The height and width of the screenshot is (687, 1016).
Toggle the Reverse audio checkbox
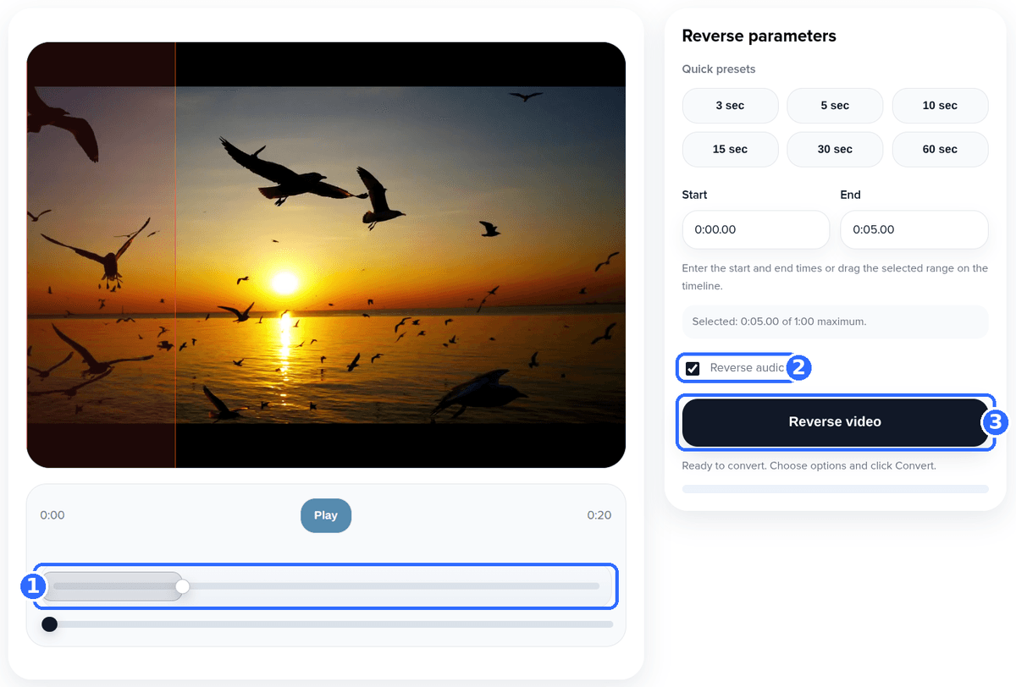pyautogui.click(x=693, y=368)
